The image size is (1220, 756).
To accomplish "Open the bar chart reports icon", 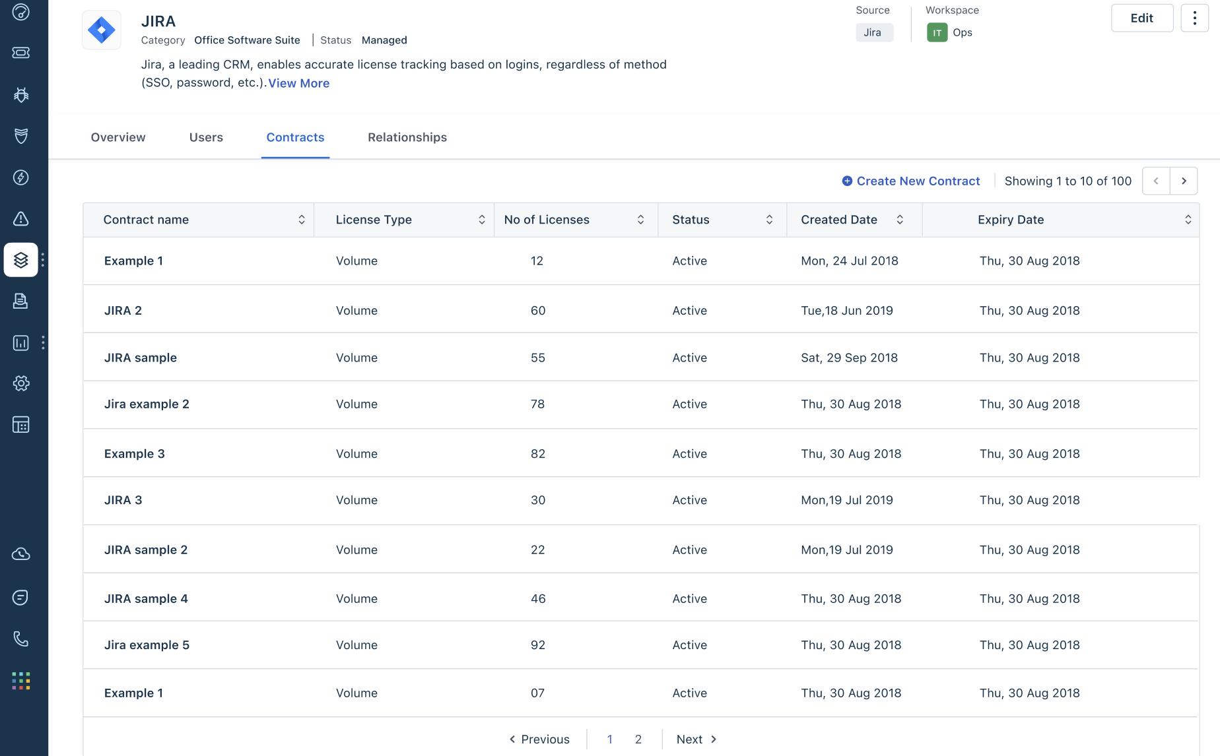I will (21, 342).
